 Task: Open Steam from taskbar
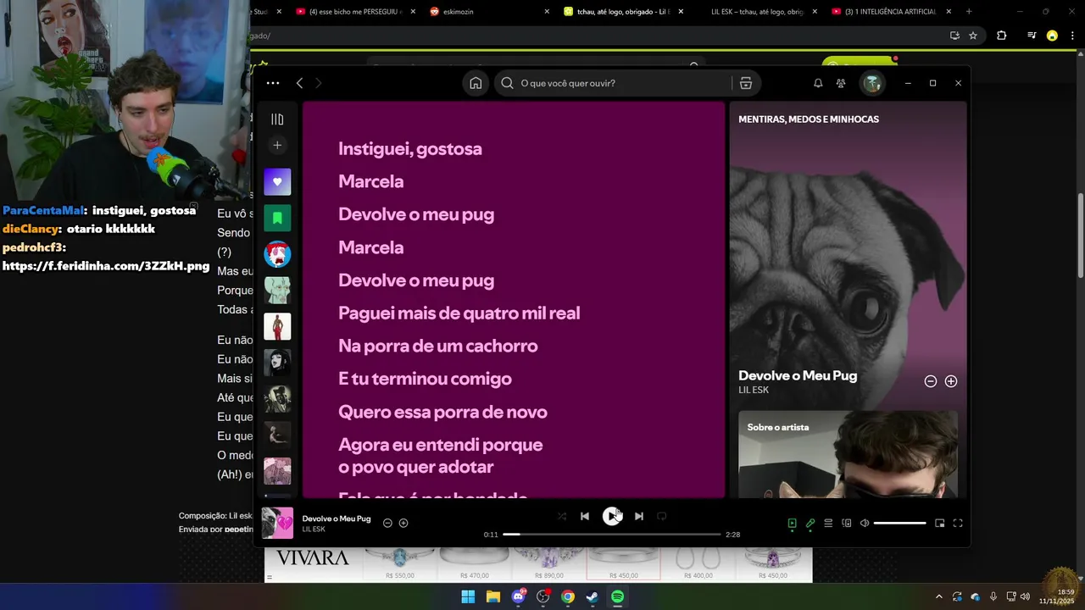pos(593,596)
